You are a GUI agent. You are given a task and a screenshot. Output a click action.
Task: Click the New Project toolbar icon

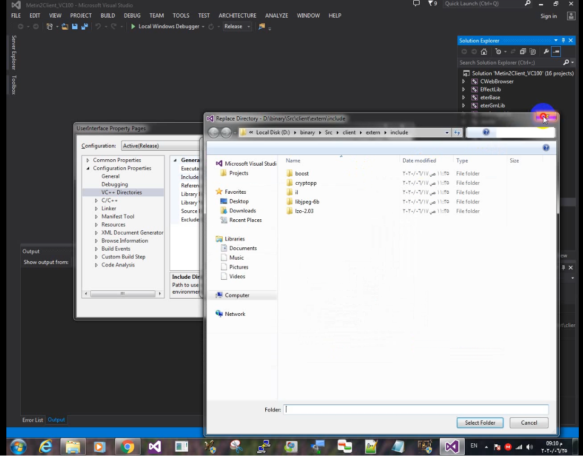pyautogui.click(x=49, y=27)
